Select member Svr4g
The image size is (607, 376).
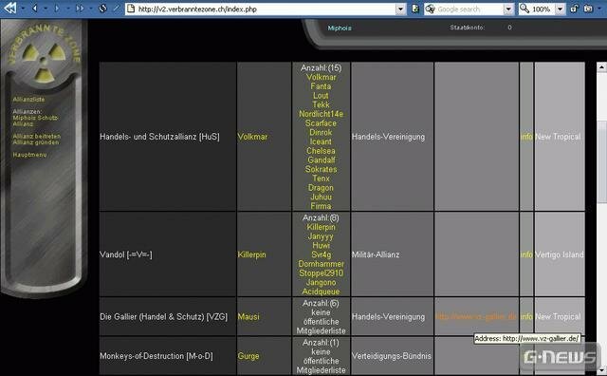tap(322, 254)
